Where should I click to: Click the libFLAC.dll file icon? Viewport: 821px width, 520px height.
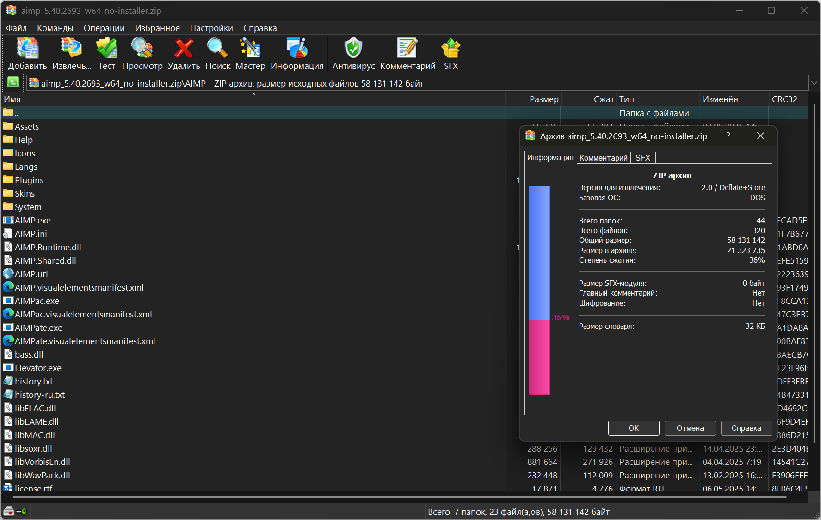[8, 408]
